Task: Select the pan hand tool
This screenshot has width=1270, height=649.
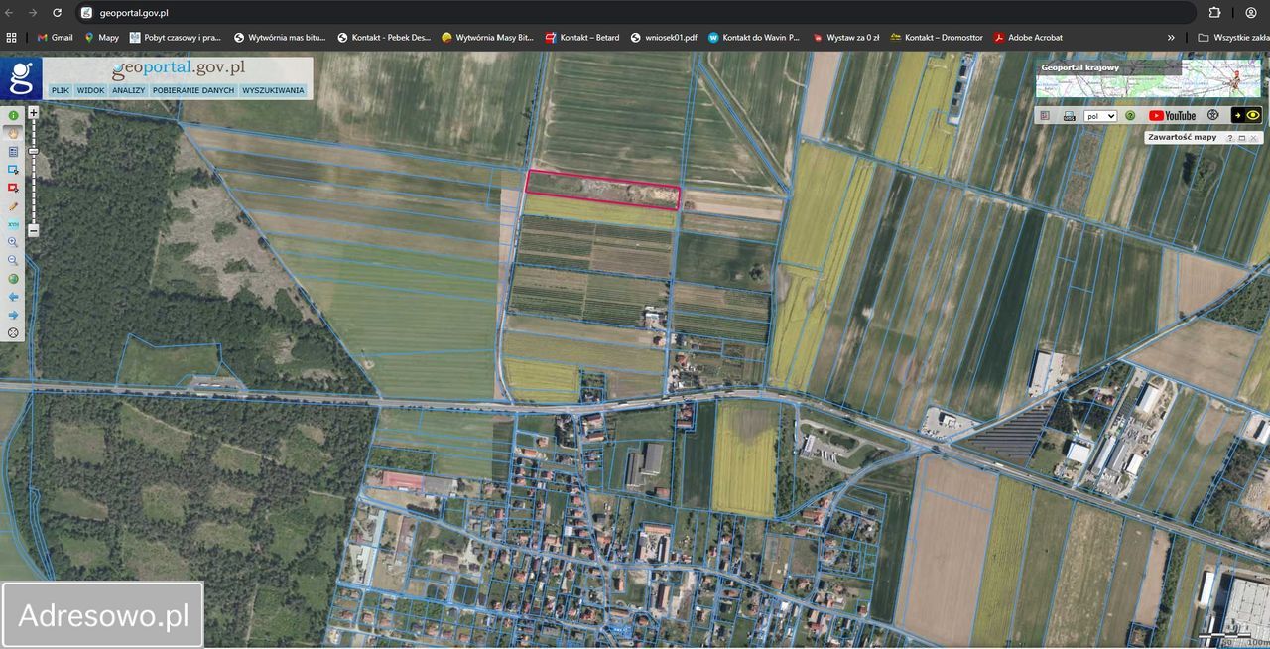Action: (14, 133)
